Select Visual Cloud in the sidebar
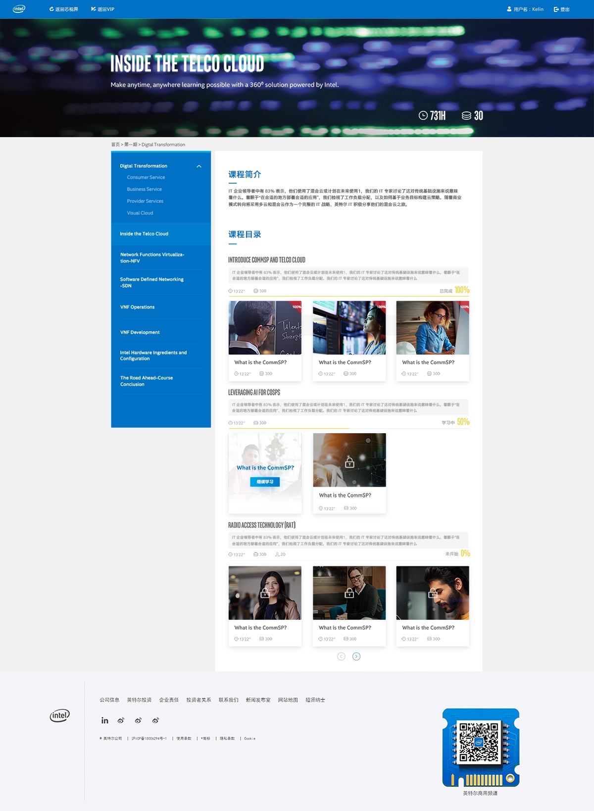The image size is (594, 811). point(140,213)
